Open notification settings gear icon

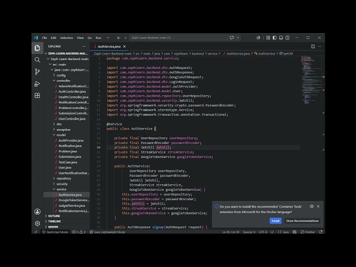311,206
